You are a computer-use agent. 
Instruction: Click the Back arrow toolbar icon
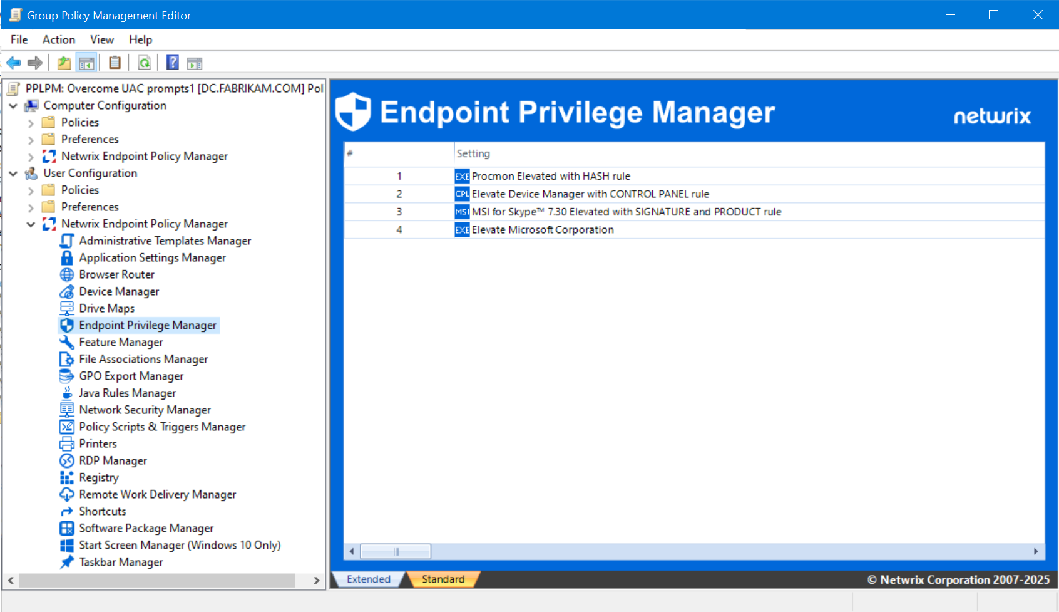coord(14,63)
